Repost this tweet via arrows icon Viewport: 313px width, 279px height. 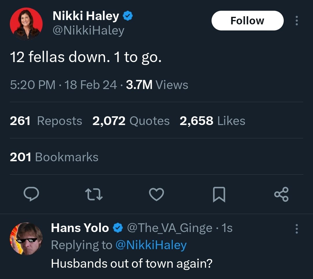click(x=94, y=194)
